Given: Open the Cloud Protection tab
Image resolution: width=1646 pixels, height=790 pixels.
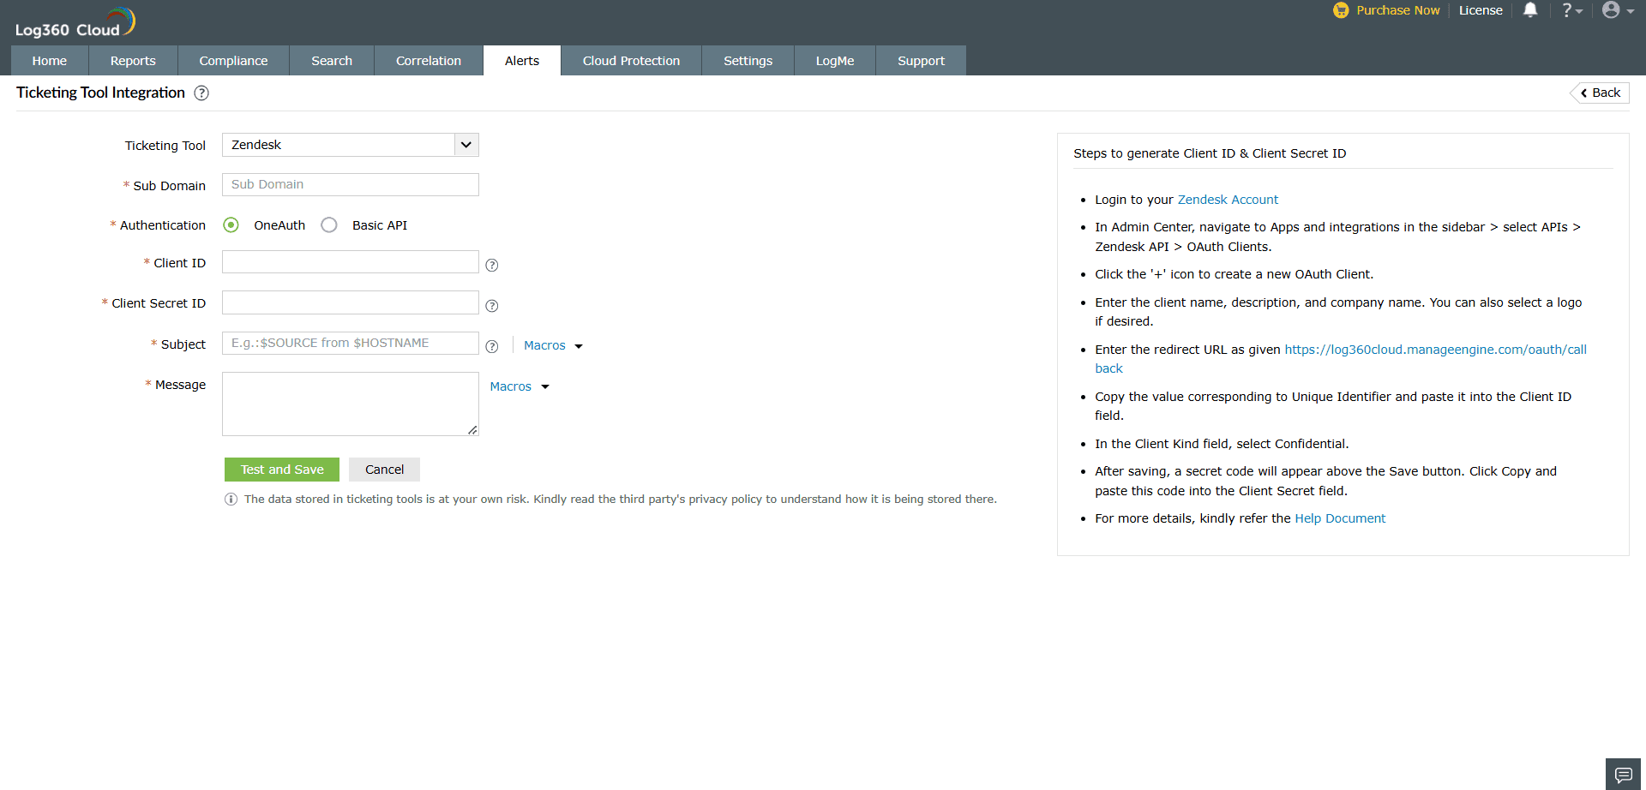Looking at the screenshot, I should coord(631,61).
